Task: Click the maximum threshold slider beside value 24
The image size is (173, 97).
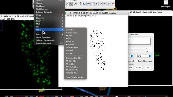Action: coord(137,51)
